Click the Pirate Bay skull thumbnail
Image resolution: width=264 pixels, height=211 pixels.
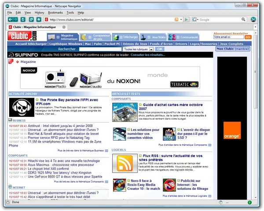[22, 107]
